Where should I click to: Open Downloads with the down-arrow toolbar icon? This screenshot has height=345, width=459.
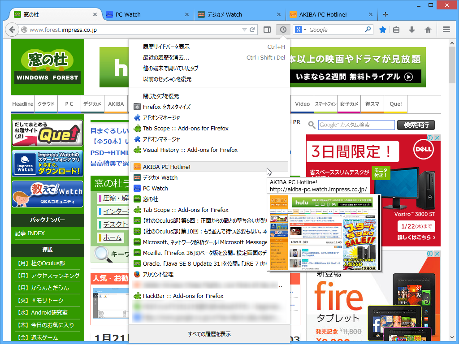coord(412,30)
